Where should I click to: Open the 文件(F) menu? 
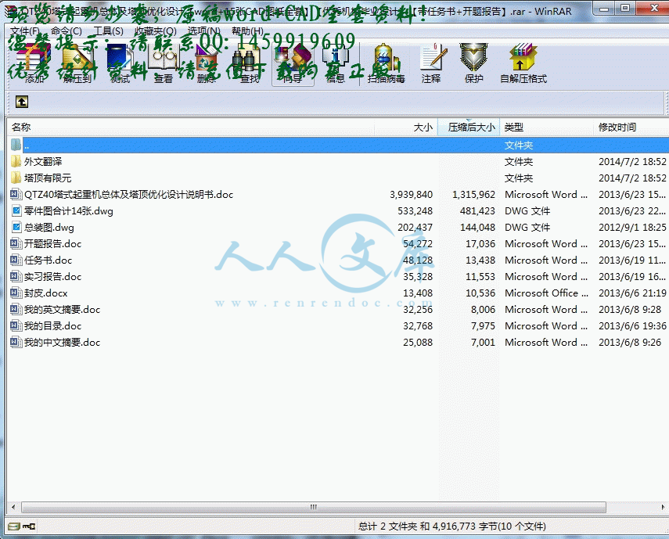coord(25,31)
